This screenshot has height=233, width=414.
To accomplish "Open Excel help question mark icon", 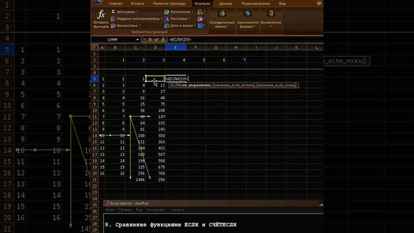I will [x=319, y=3].
